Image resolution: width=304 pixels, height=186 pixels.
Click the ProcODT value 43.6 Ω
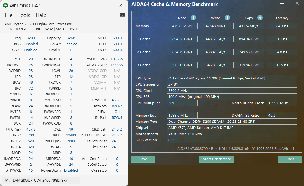tap(117, 100)
